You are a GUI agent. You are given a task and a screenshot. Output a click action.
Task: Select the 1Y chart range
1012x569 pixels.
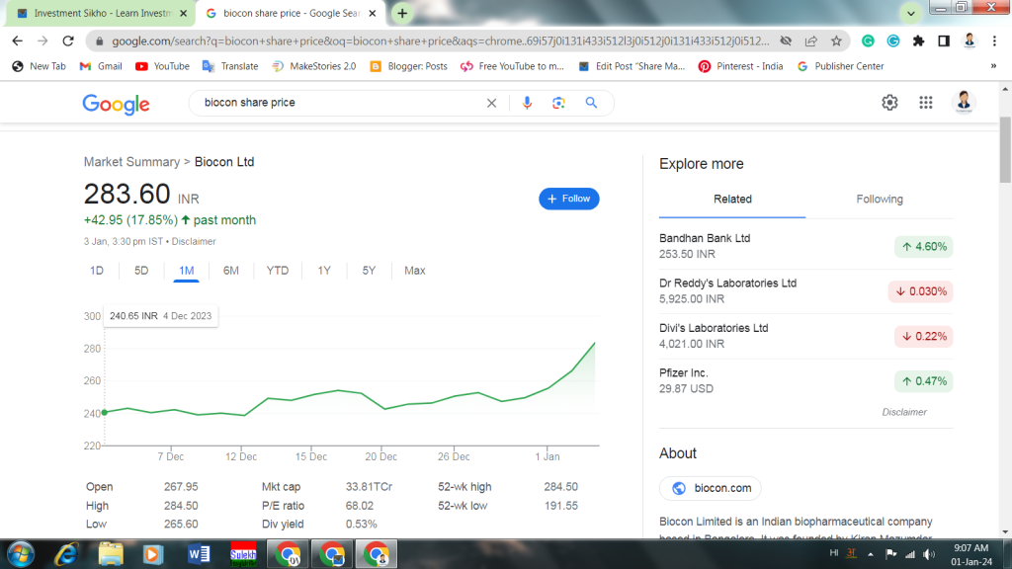324,271
